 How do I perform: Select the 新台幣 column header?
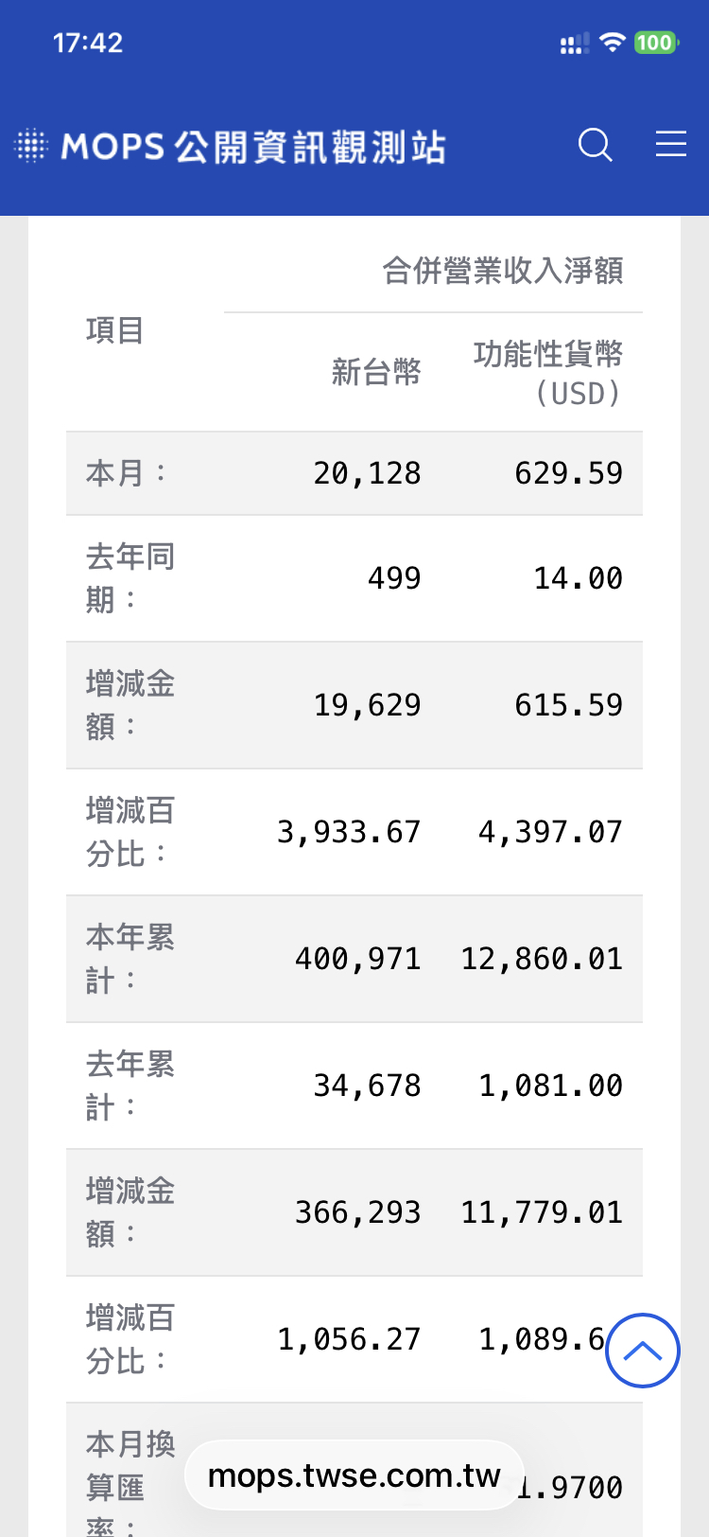(x=375, y=372)
